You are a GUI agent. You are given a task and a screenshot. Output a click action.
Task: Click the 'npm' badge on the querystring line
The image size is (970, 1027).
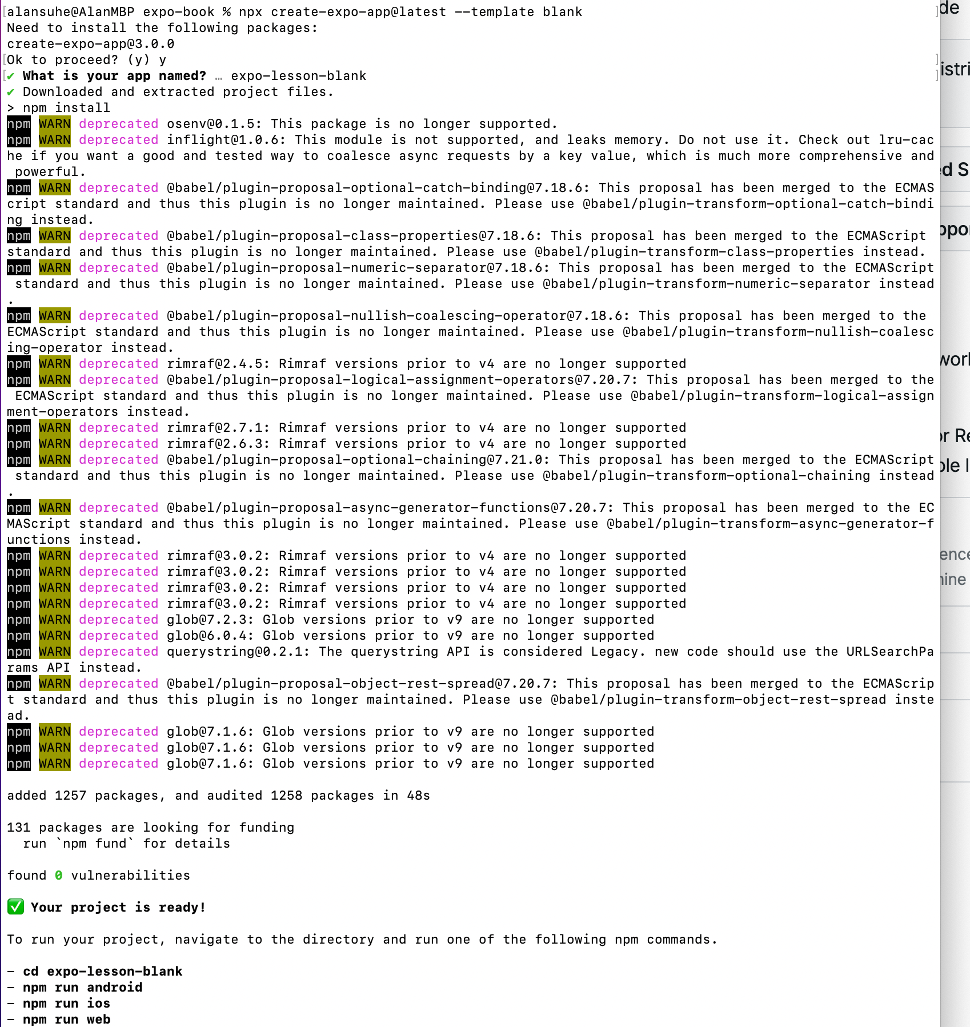point(19,652)
